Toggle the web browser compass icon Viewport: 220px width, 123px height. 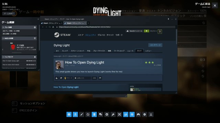pyautogui.click(x=132, y=114)
